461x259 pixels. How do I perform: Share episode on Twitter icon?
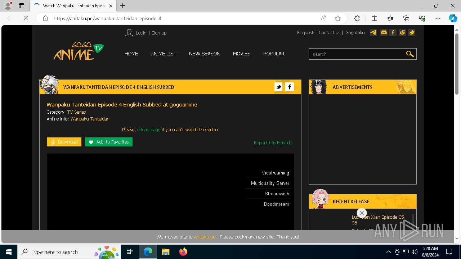click(278, 87)
